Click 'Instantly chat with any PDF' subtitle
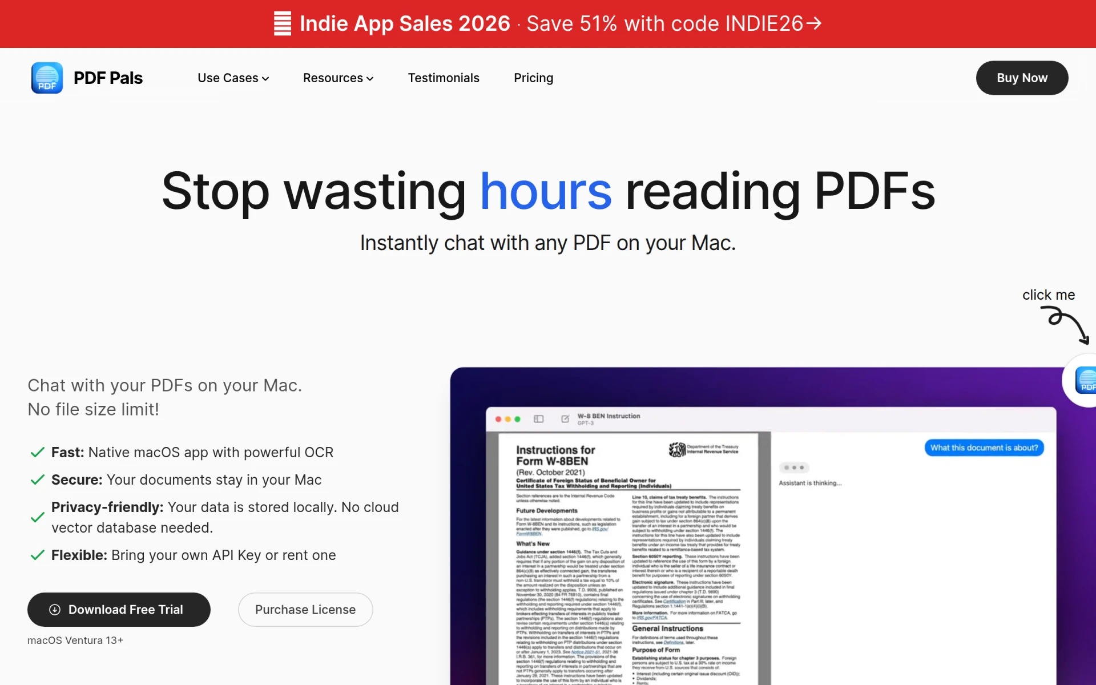The height and width of the screenshot is (685, 1096). (547, 243)
